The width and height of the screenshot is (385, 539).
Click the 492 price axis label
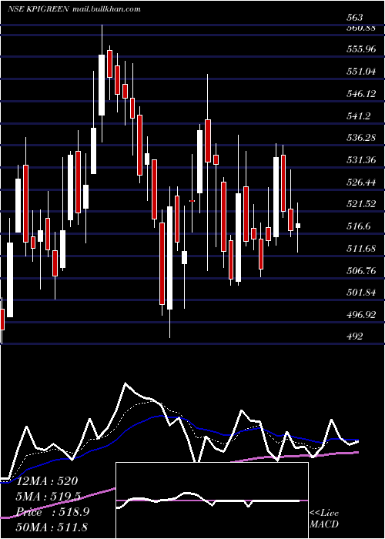(x=355, y=336)
